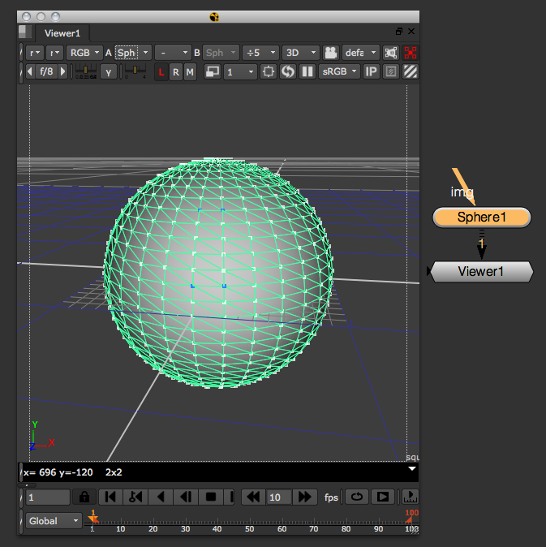
Task: Open the 3D view mode dropdown
Action: point(299,53)
